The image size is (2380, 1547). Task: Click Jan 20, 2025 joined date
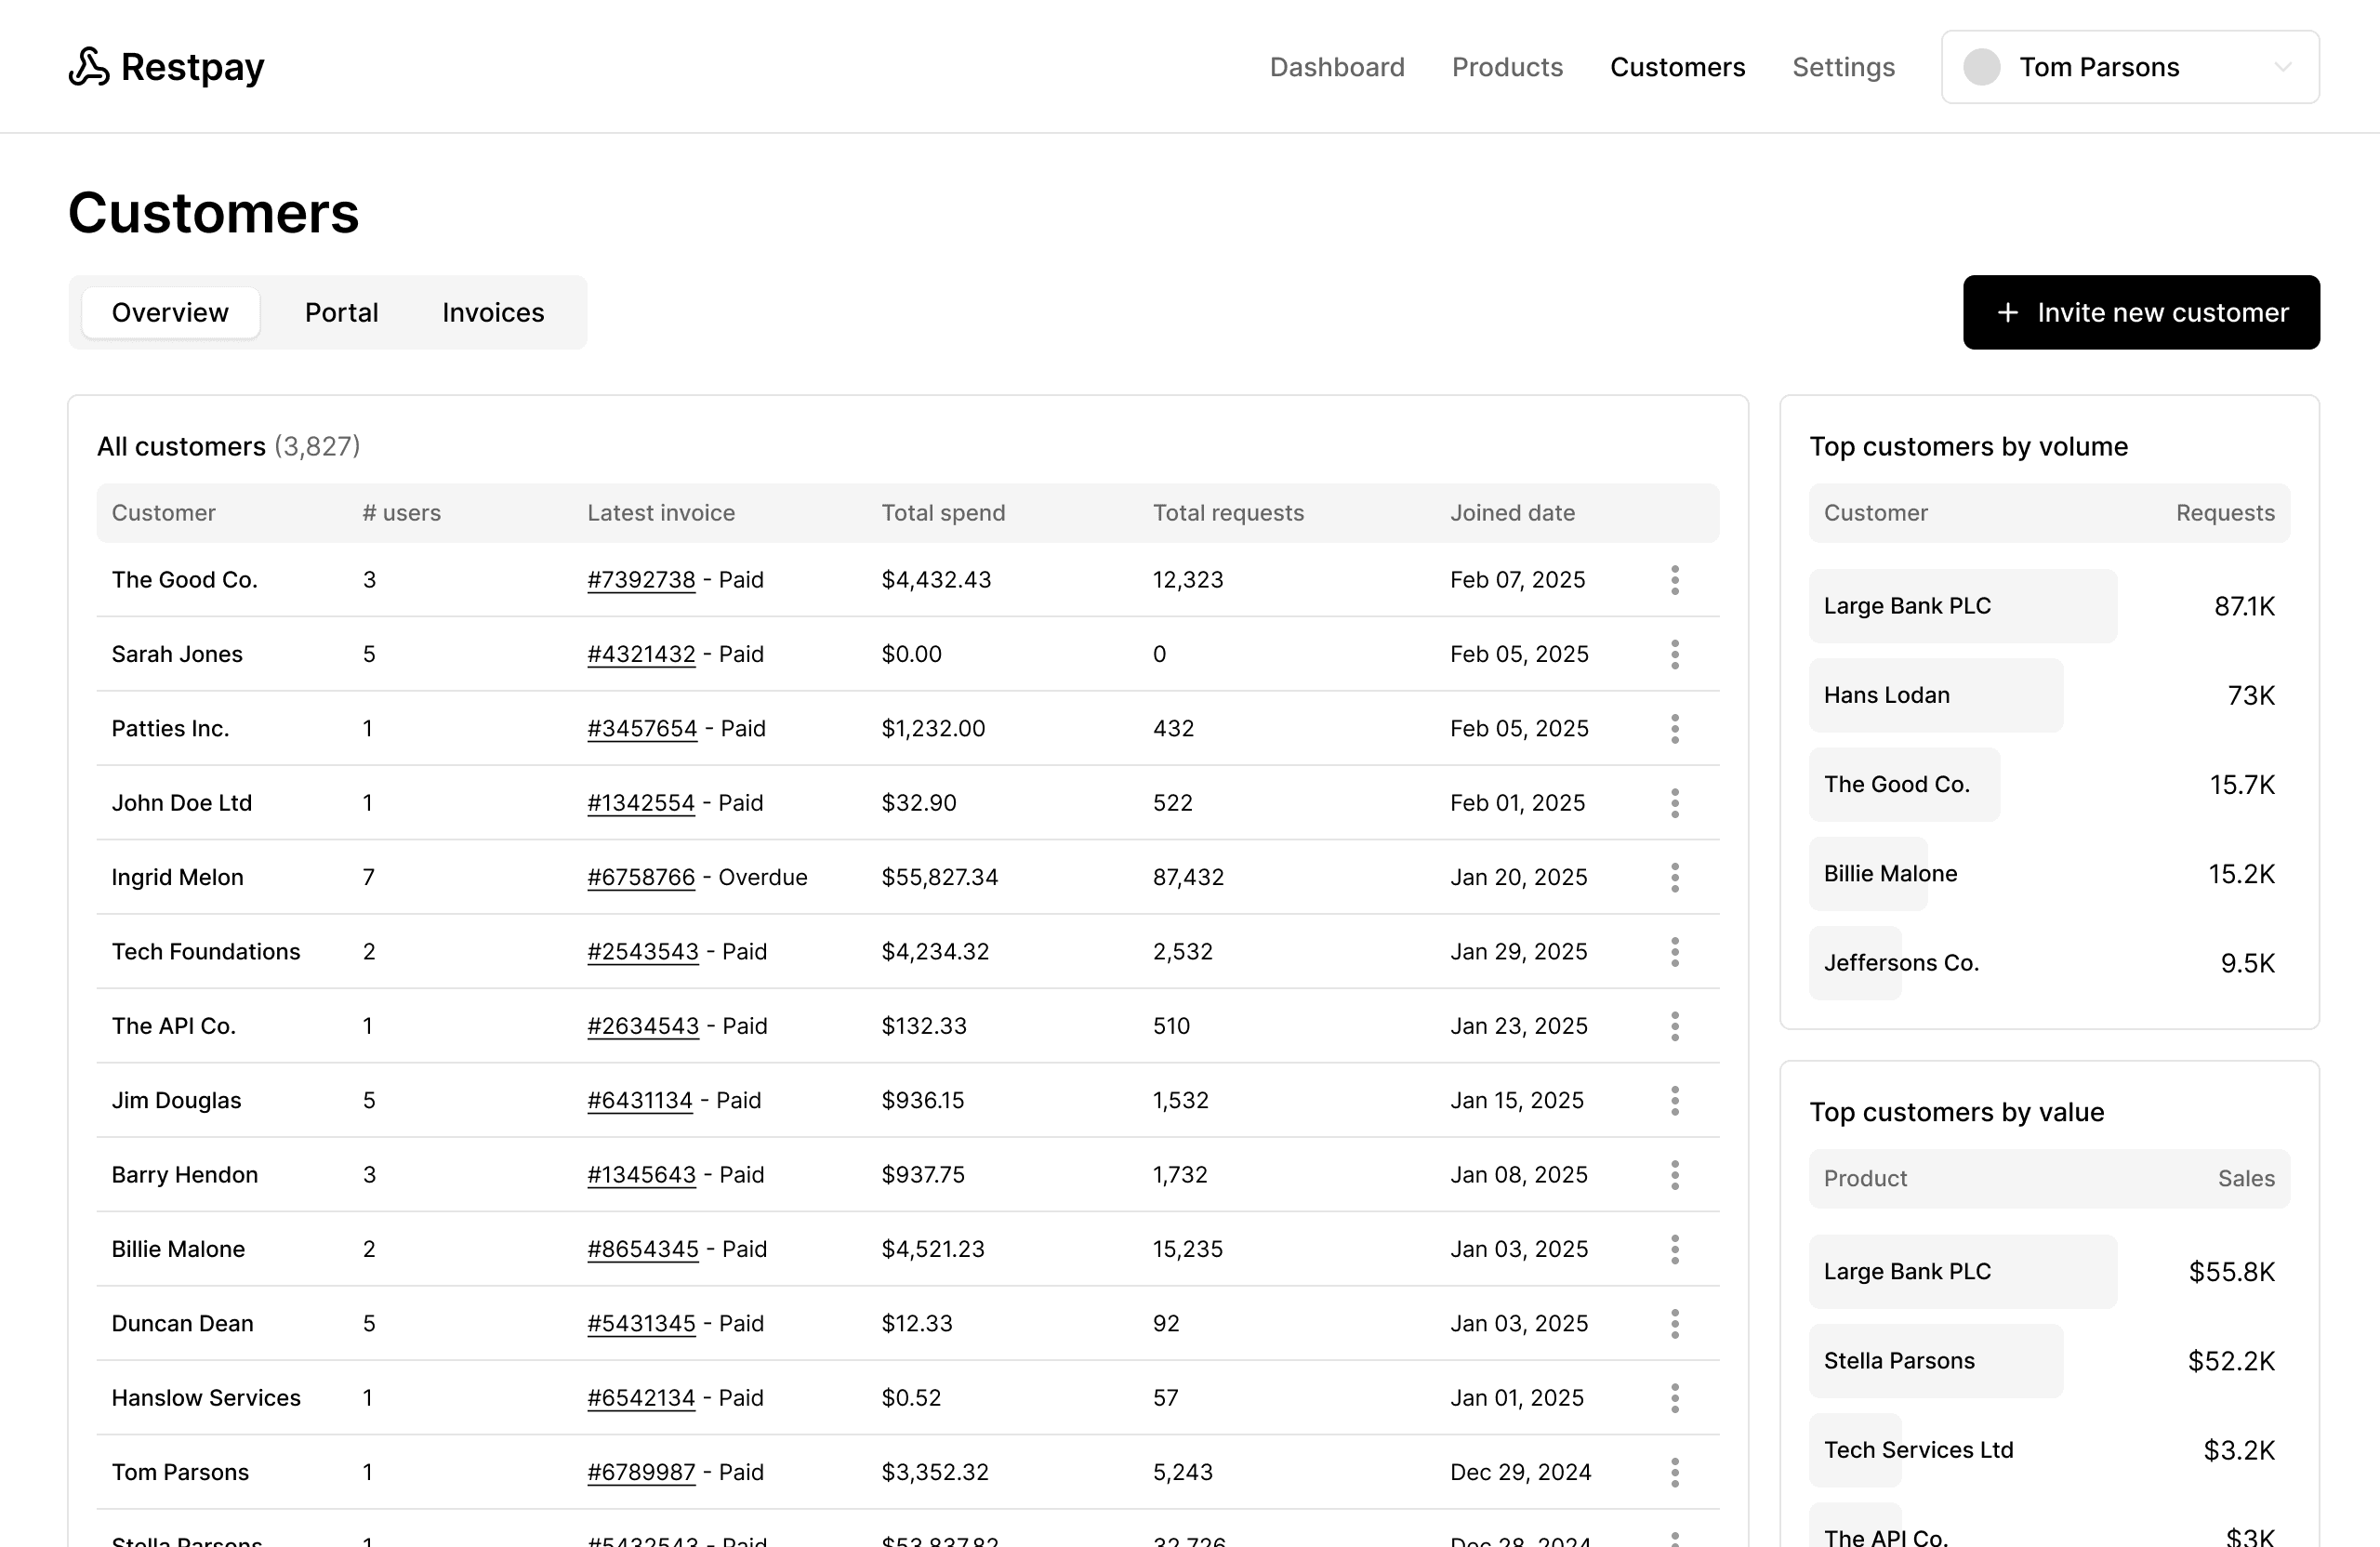(x=1518, y=877)
